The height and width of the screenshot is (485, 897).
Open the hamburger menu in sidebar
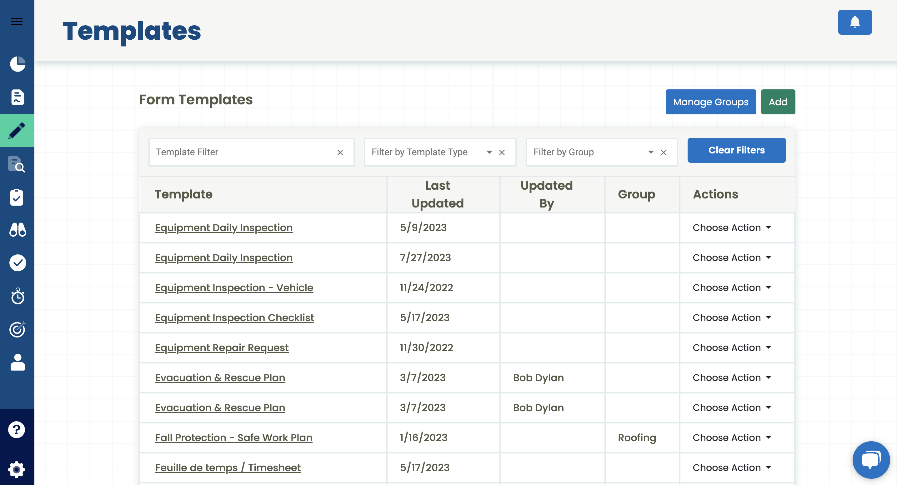(x=17, y=22)
